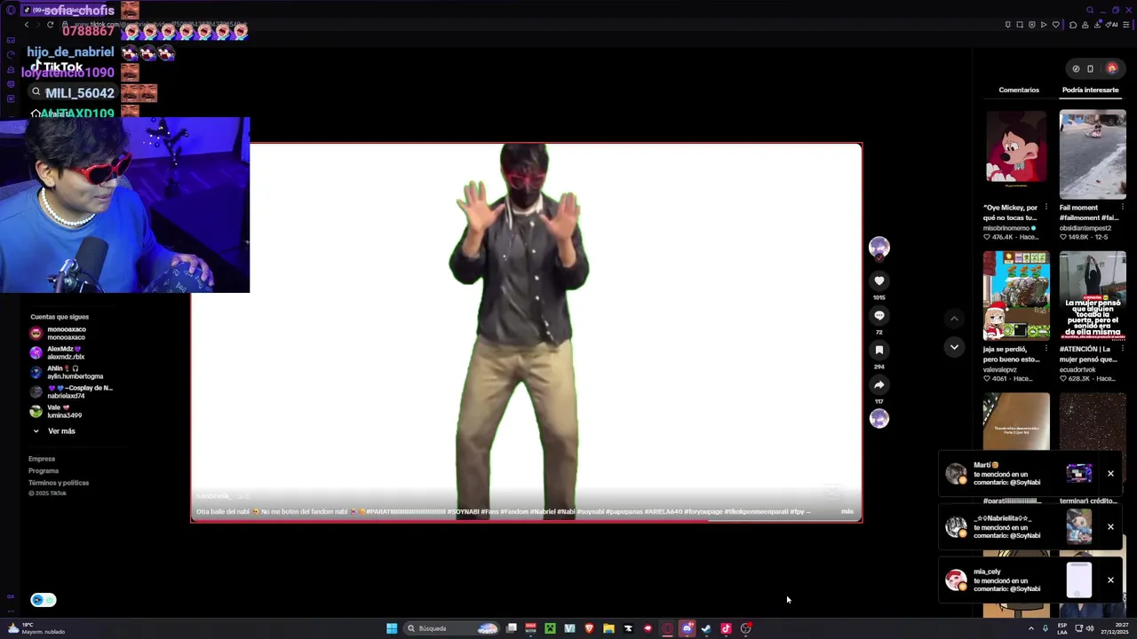The height and width of the screenshot is (639, 1137).
Task: Open Discord from the taskbar
Action: 687,628
